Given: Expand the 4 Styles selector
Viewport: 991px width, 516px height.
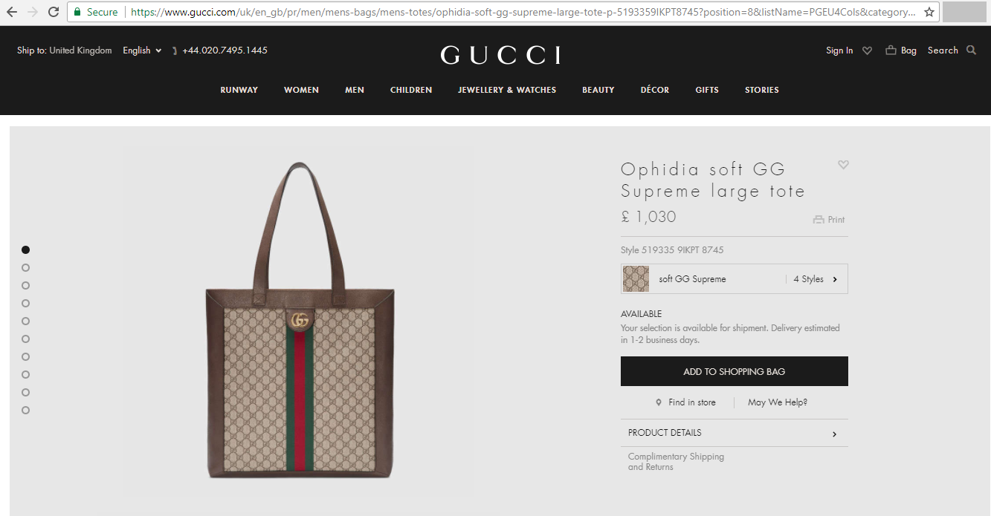Looking at the screenshot, I should click(816, 279).
